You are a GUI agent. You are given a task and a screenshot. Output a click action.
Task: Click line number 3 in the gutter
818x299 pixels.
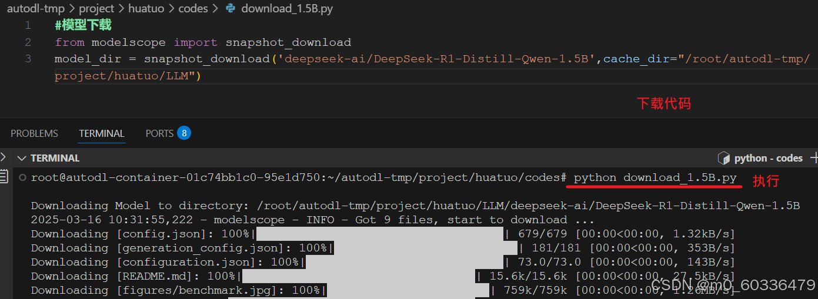click(x=28, y=59)
